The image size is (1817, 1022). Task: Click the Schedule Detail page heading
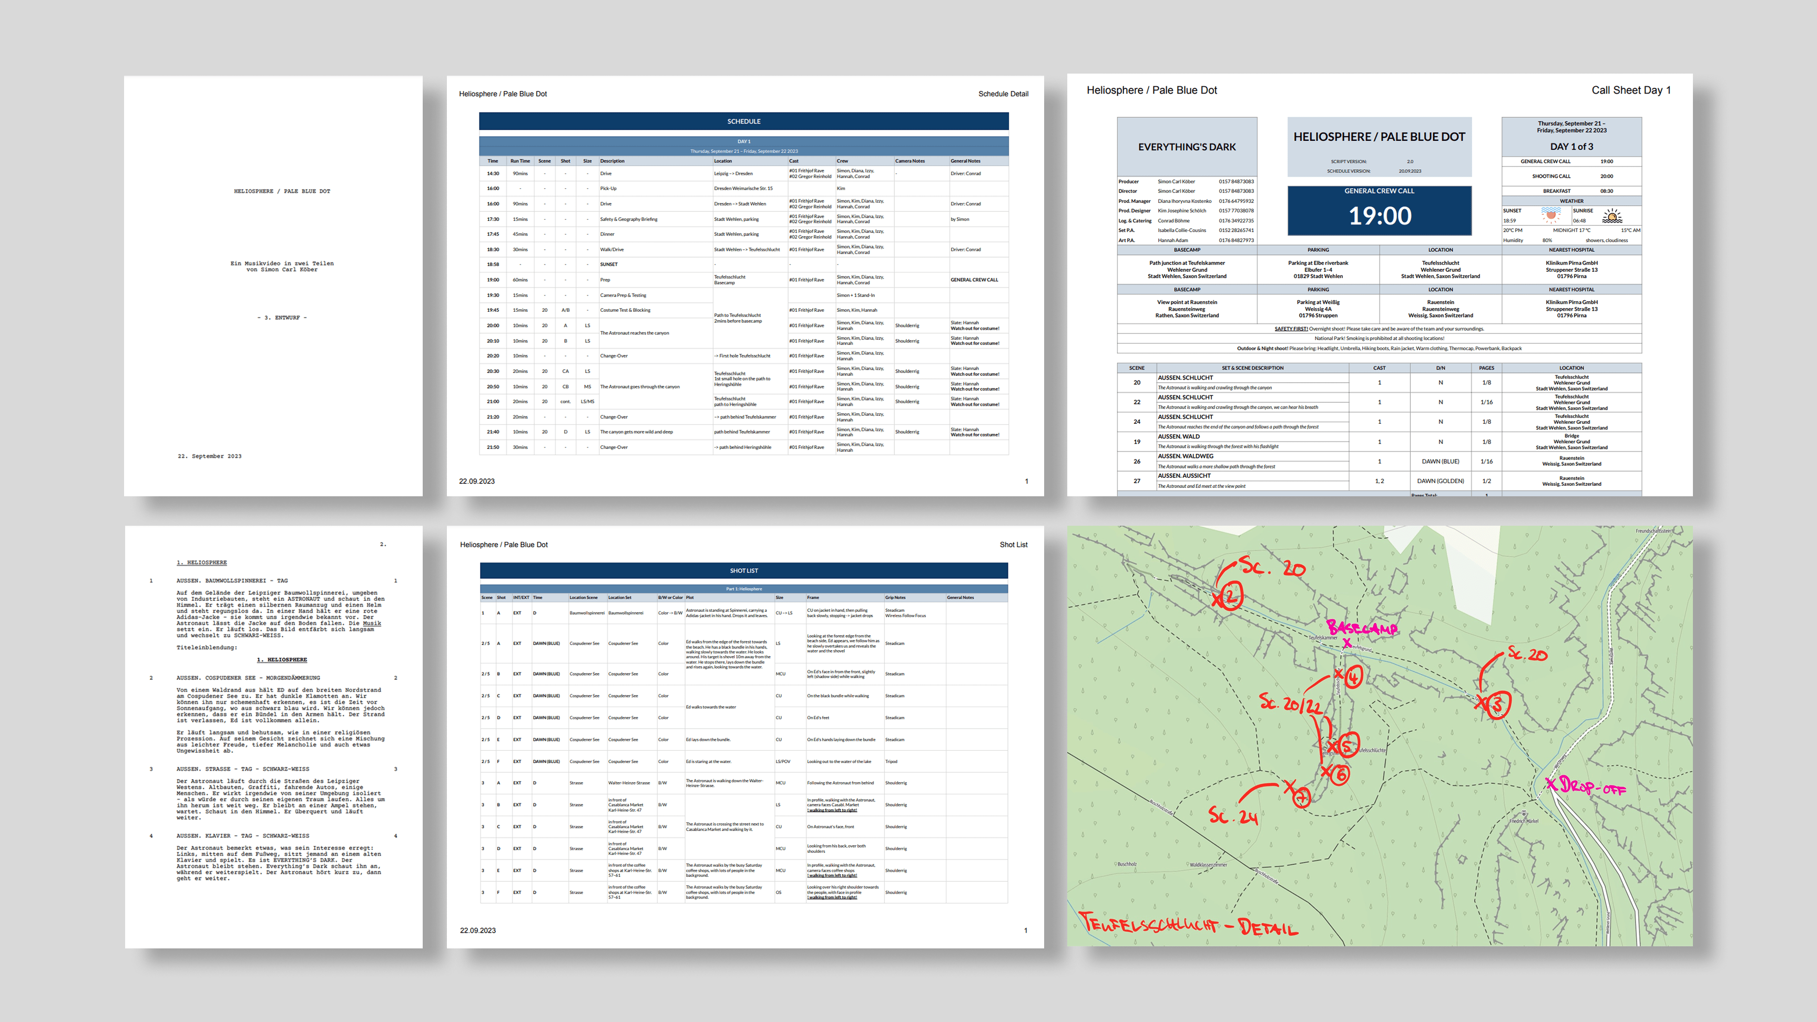click(1002, 94)
